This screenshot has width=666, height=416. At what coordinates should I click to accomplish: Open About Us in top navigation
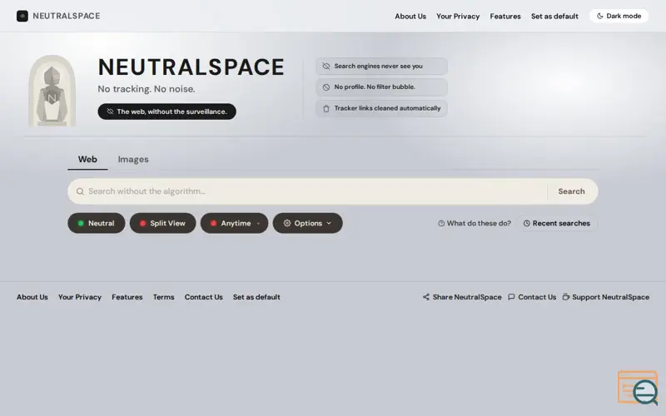410,16
